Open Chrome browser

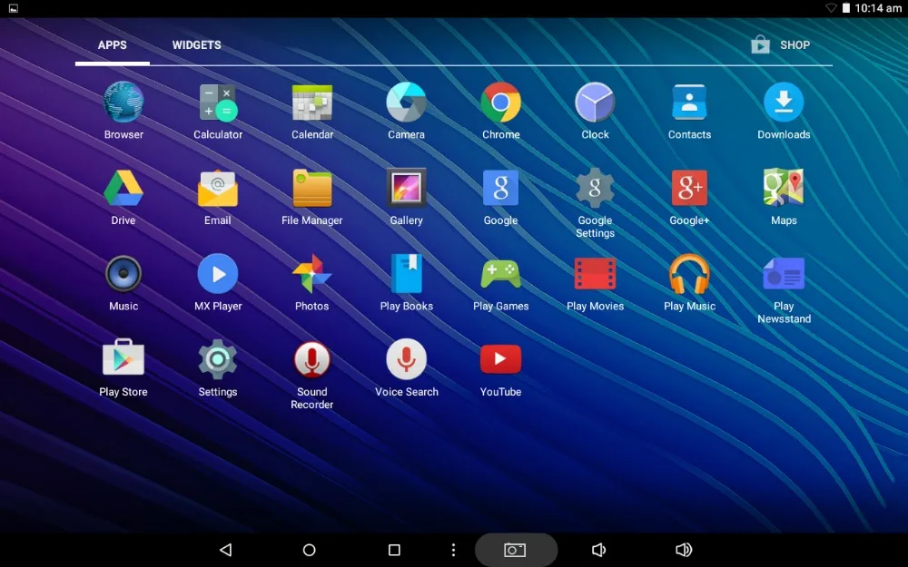point(501,103)
